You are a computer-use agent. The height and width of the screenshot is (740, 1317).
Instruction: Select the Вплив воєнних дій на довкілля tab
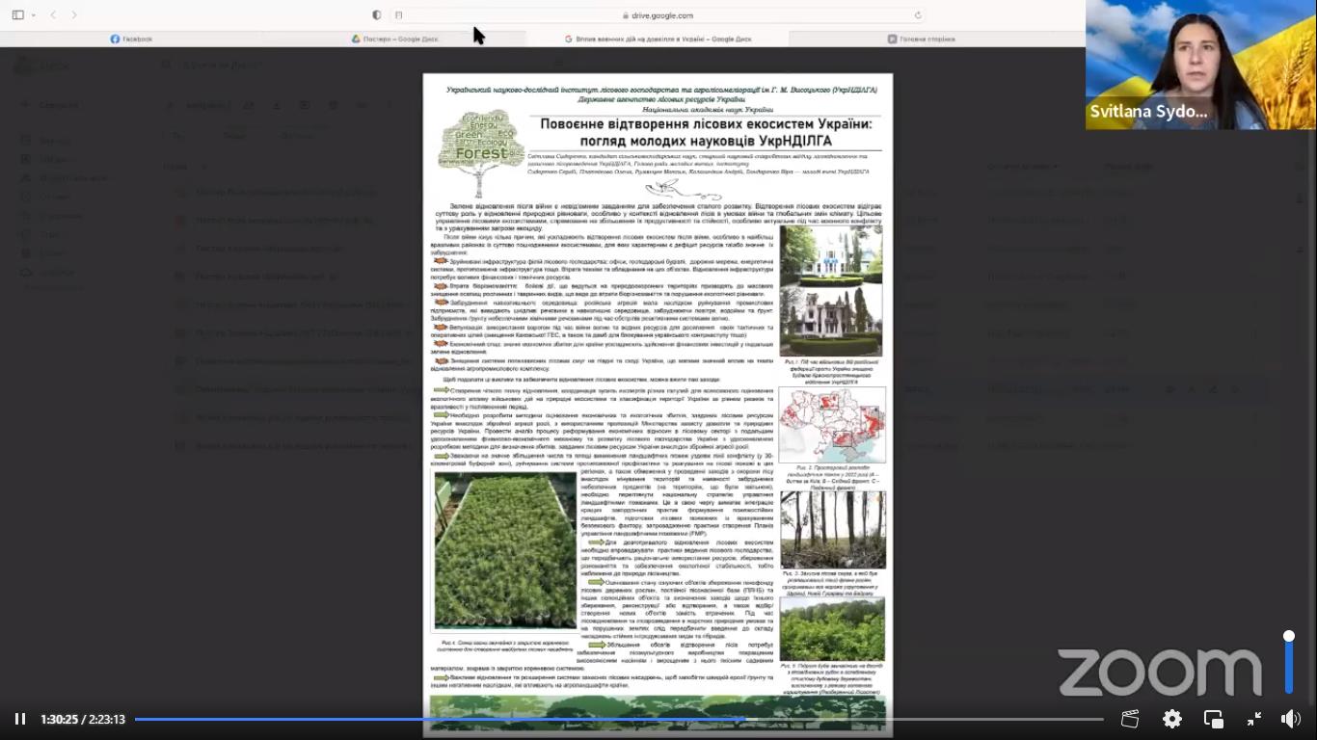pyautogui.click(x=658, y=39)
